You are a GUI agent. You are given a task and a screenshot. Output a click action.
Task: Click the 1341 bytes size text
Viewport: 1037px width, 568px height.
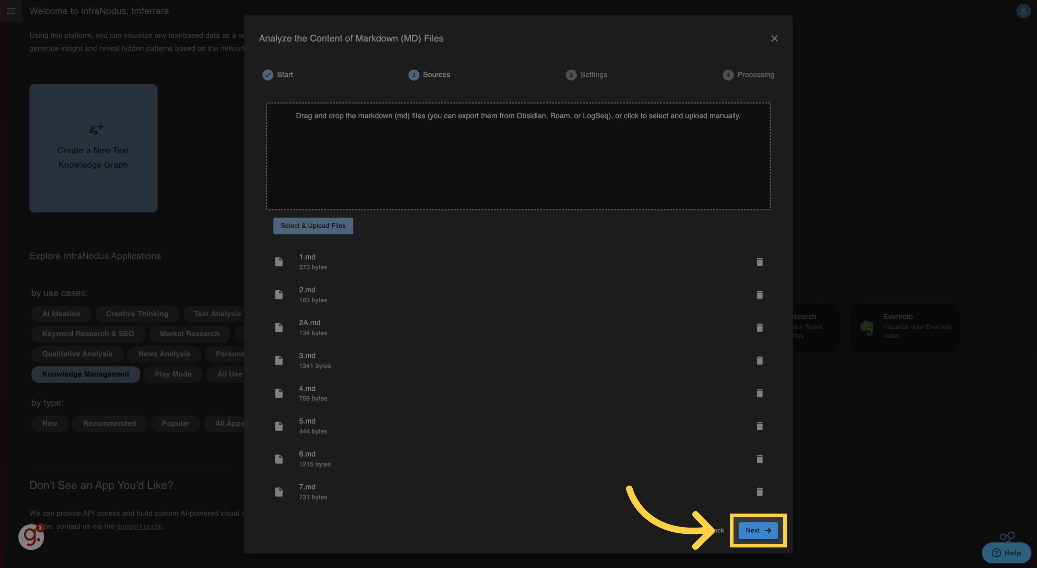pos(314,366)
